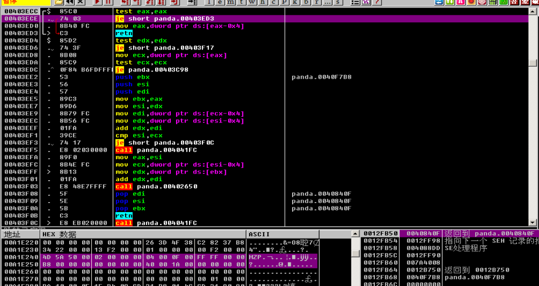Viewport: 539px width, 286px height.
Task: Click the Step into toolbar icon
Action: 125,2
